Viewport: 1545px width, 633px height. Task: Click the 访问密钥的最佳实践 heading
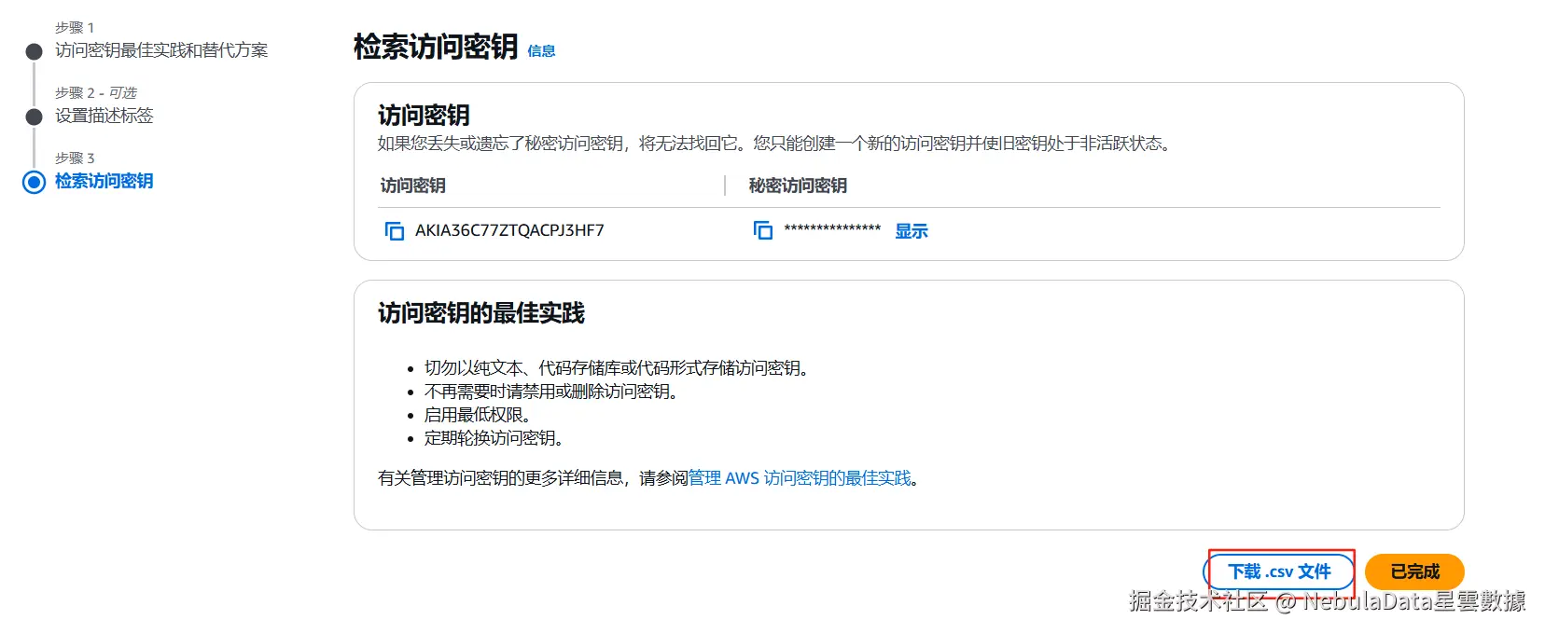pos(481,313)
